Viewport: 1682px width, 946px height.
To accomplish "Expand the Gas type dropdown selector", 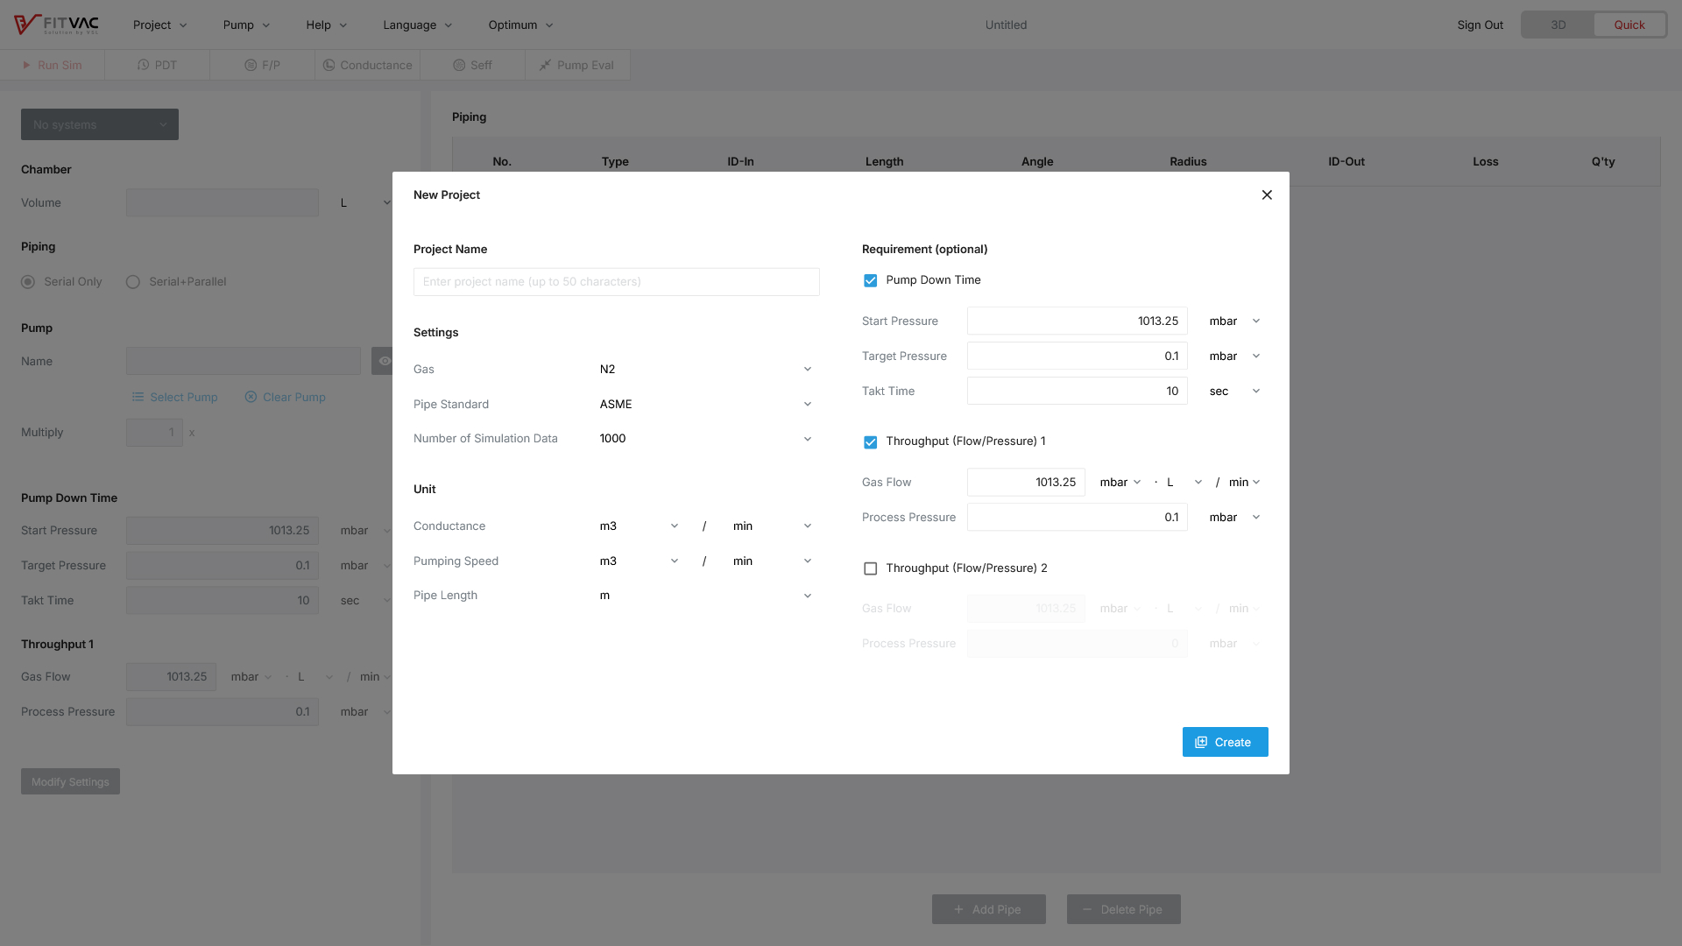I will click(x=706, y=370).
